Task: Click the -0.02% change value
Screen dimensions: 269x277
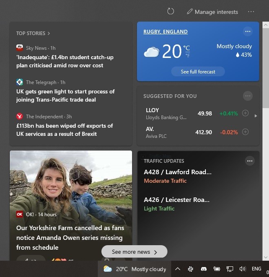Action: coord(229,132)
